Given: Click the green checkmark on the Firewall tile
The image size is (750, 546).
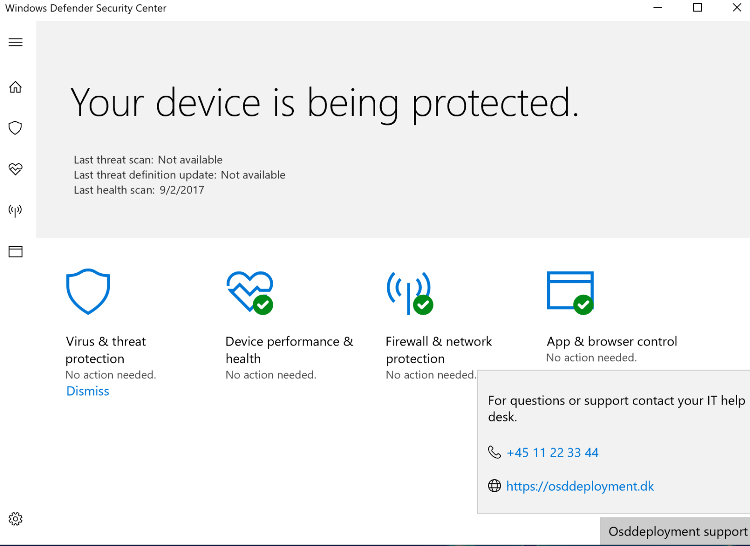Looking at the screenshot, I should coord(424,305).
